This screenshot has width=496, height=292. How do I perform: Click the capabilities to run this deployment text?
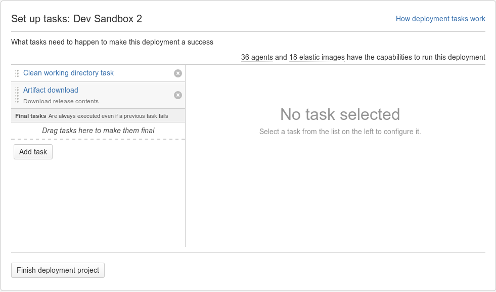[x=416, y=57]
